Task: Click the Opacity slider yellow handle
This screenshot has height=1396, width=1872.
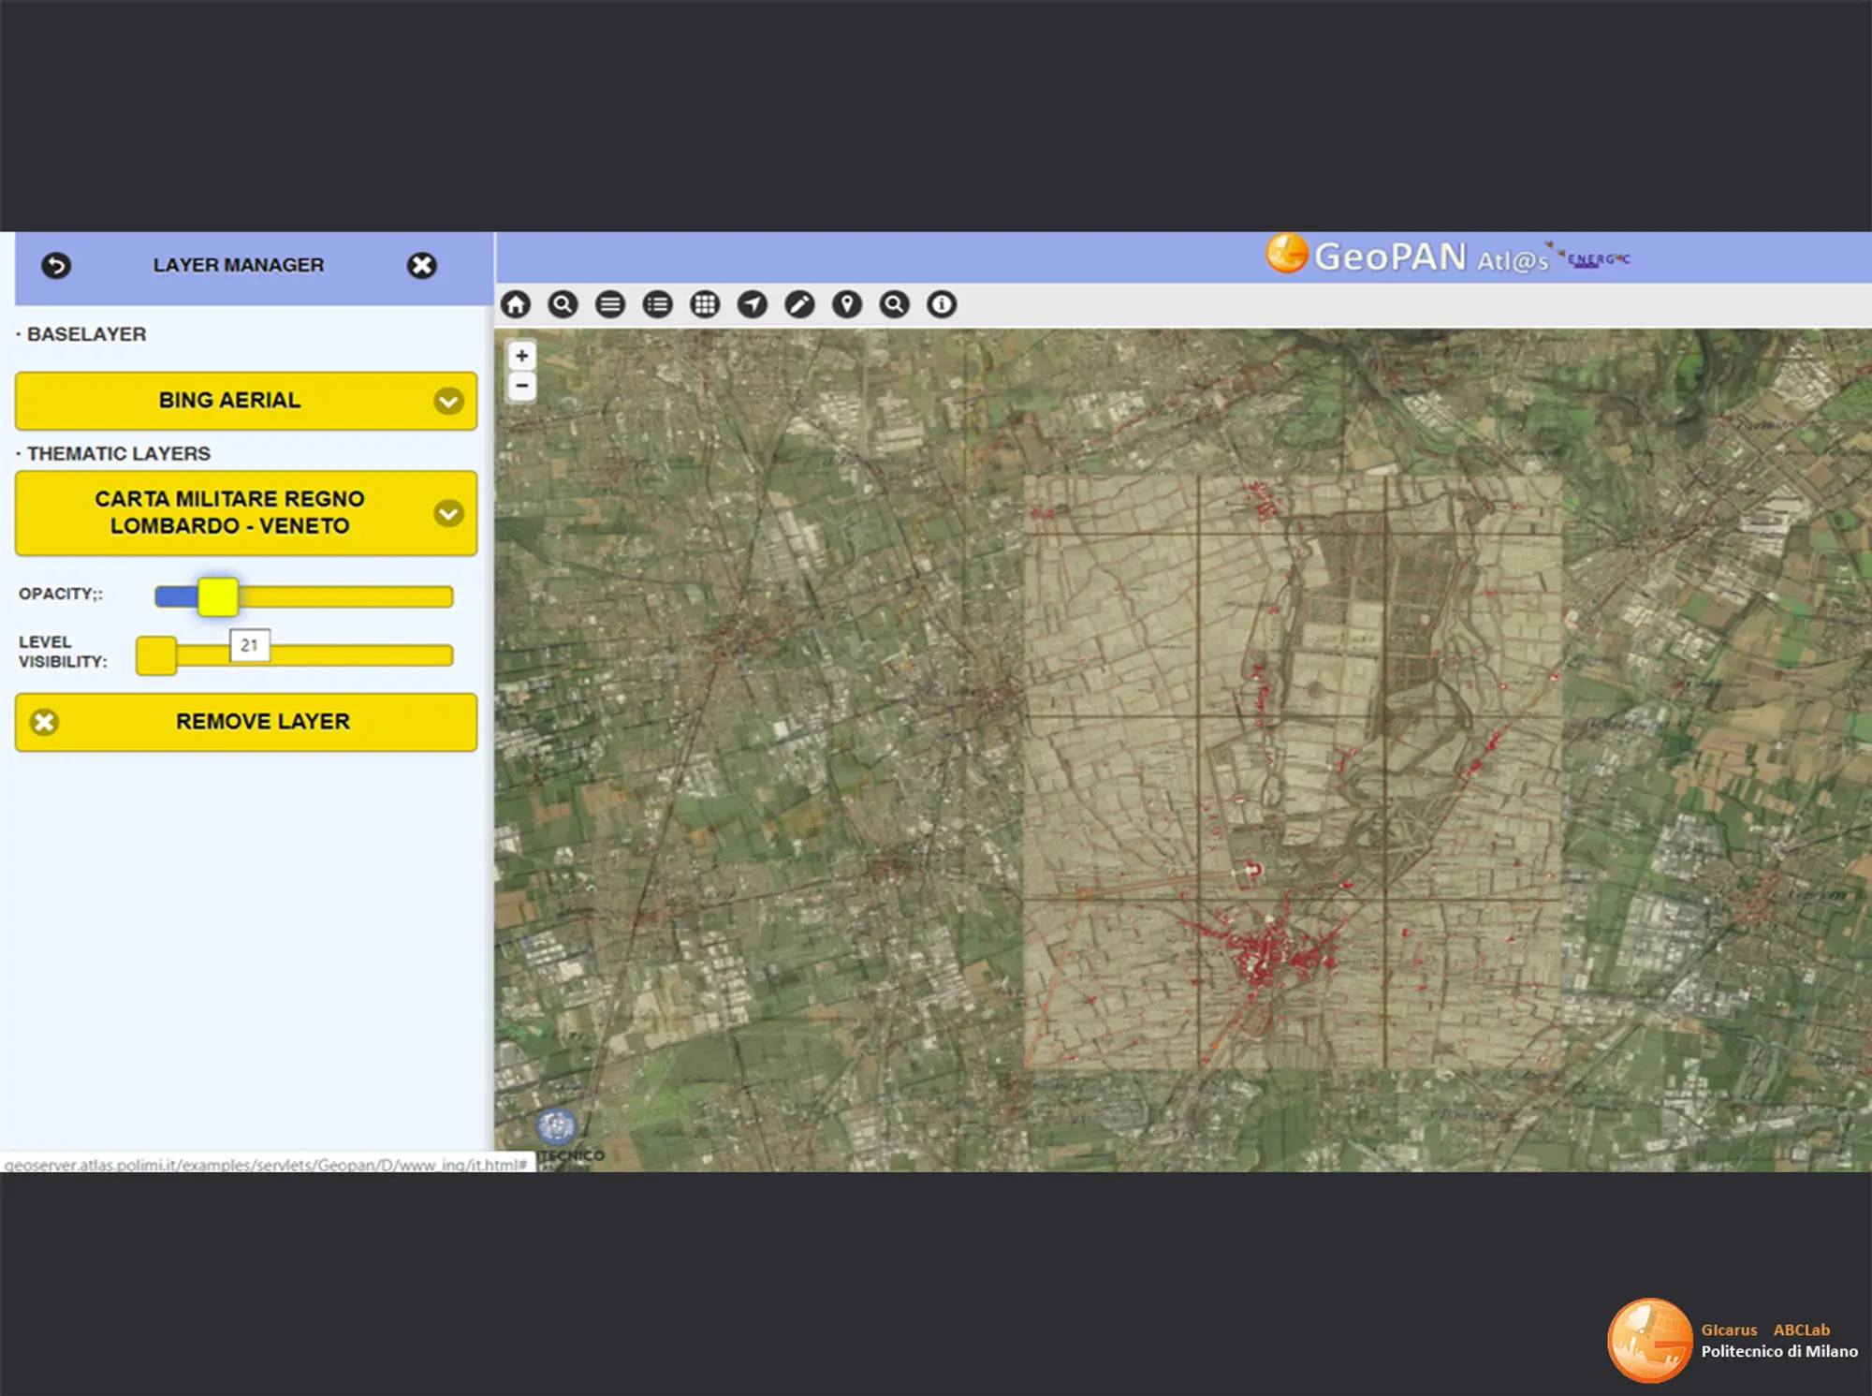Action: pos(218,596)
